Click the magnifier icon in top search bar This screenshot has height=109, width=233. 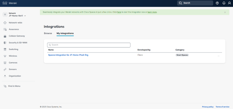click(180, 3)
